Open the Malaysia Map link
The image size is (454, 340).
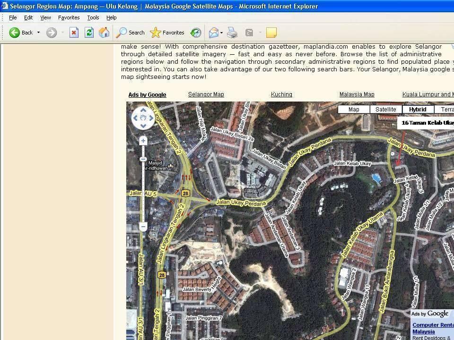click(357, 94)
